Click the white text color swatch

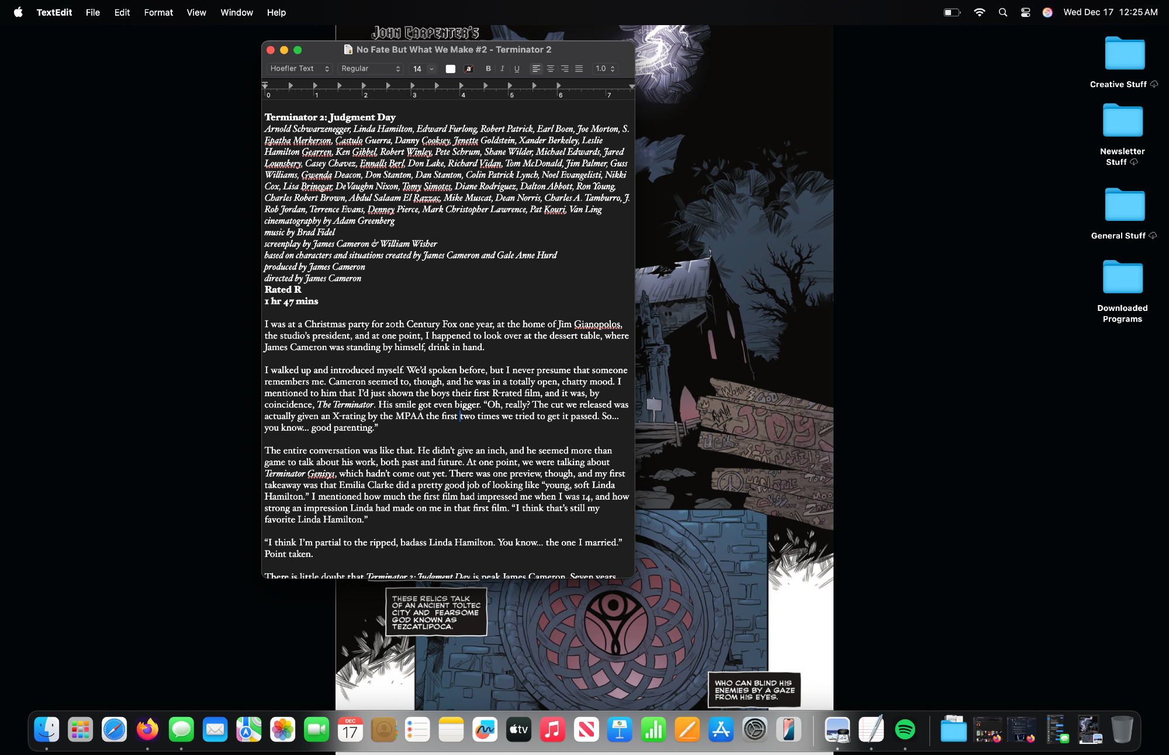(450, 68)
